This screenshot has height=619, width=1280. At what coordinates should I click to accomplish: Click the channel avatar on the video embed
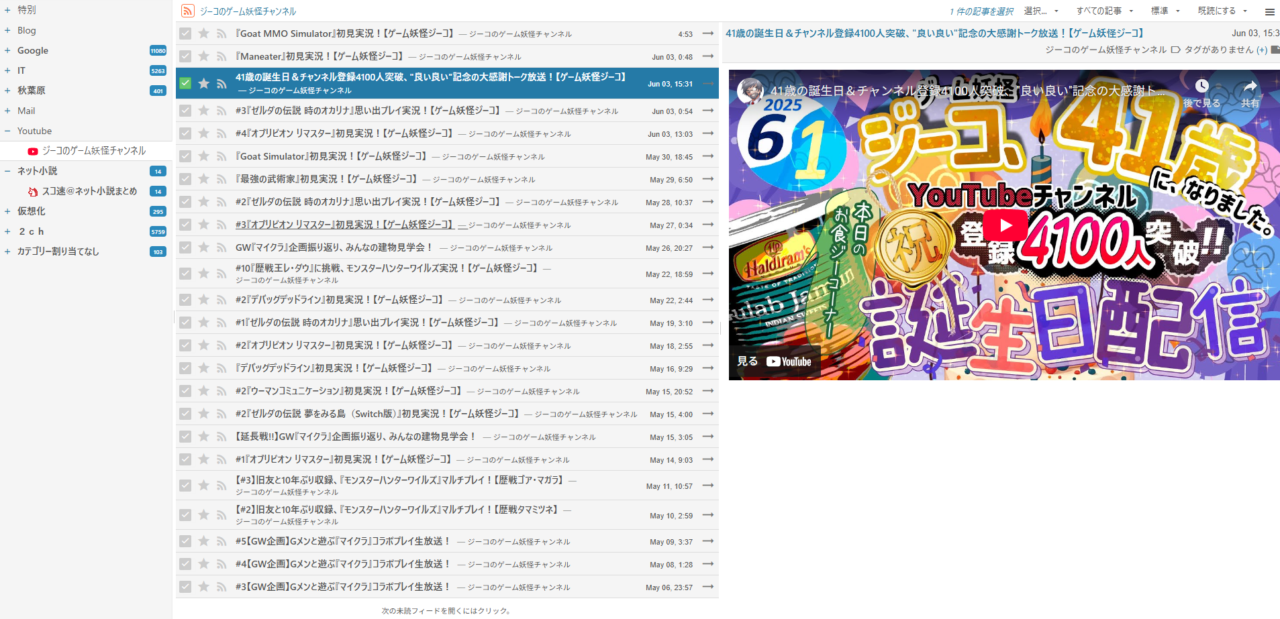[749, 91]
